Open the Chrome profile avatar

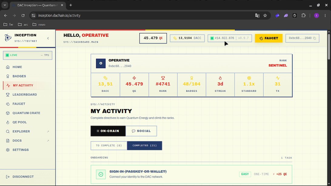(x=316, y=15)
